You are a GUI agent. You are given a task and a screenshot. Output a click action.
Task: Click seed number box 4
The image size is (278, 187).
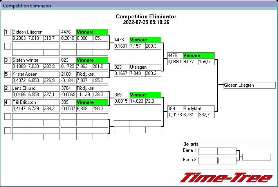[7, 102]
